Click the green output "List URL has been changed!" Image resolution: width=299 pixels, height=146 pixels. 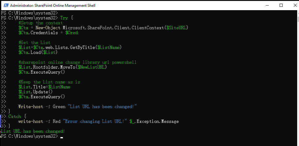tap(33, 131)
